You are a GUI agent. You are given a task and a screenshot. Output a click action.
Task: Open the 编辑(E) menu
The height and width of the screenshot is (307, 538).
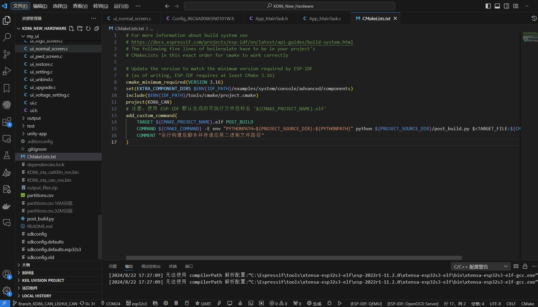40,6
